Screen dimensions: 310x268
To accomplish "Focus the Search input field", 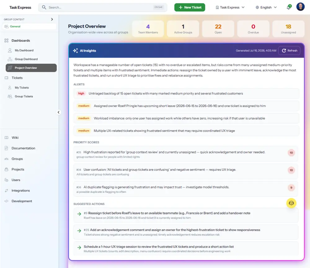I will 103,7.
